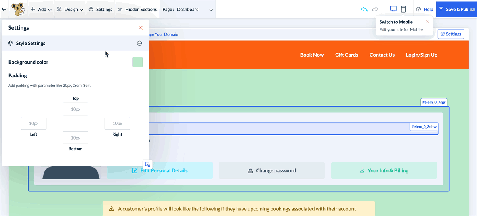Select the #elem_0_7sgr element tag
477x216 pixels.
(434, 102)
